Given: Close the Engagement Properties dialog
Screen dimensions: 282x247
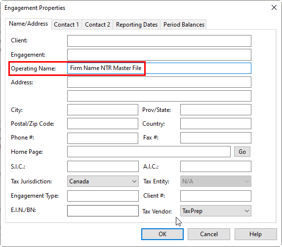Looking at the screenshot, I should (274, 7).
